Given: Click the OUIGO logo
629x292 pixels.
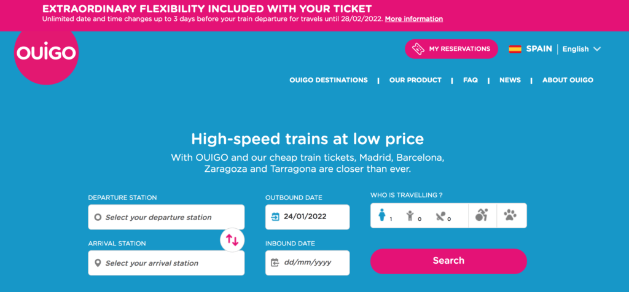Looking at the screenshot, I should click(47, 55).
